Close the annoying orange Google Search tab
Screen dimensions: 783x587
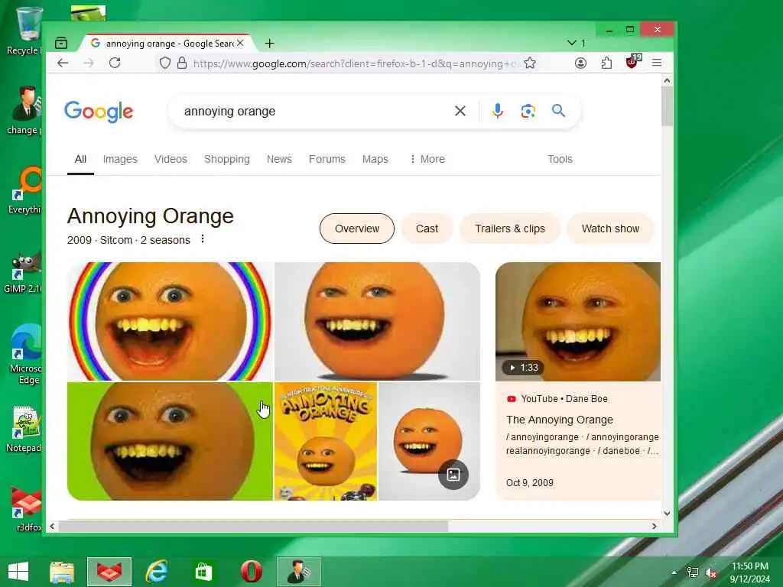(240, 43)
